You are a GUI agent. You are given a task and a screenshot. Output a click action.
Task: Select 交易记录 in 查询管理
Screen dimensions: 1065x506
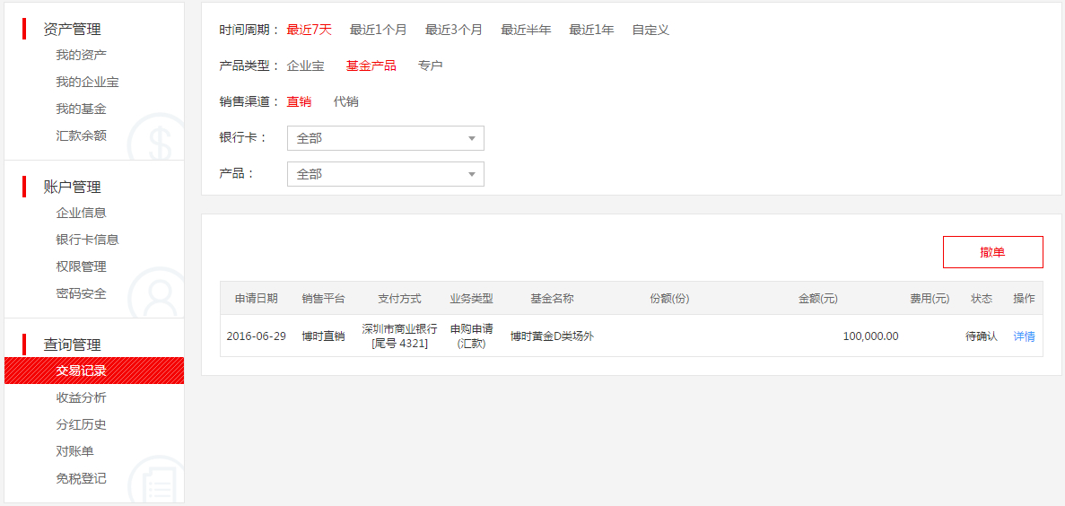(x=93, y=371)
